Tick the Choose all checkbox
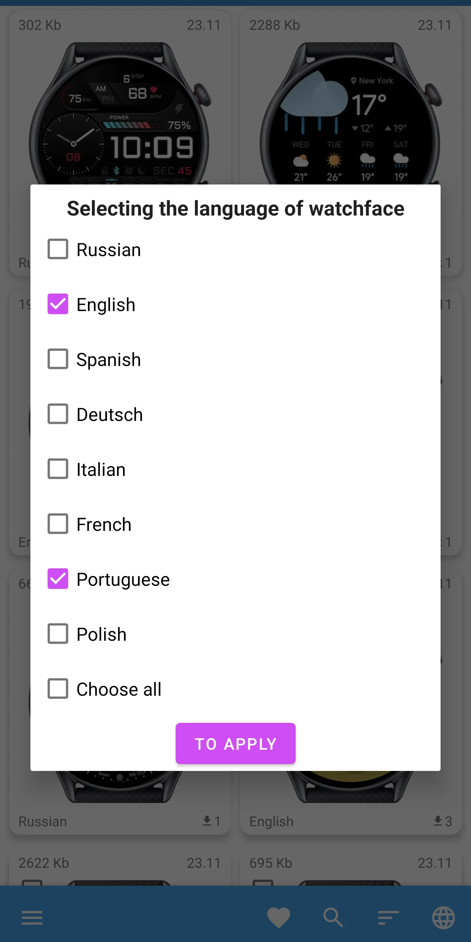 tap(58, 689)
